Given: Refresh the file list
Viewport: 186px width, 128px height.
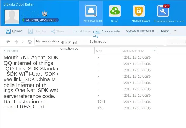Looking at the screenshot, I should pyautogui.click(x=30, y=42).
